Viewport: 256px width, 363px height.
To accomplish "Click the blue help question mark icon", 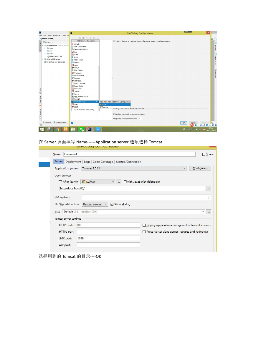I will coord(72,123).
